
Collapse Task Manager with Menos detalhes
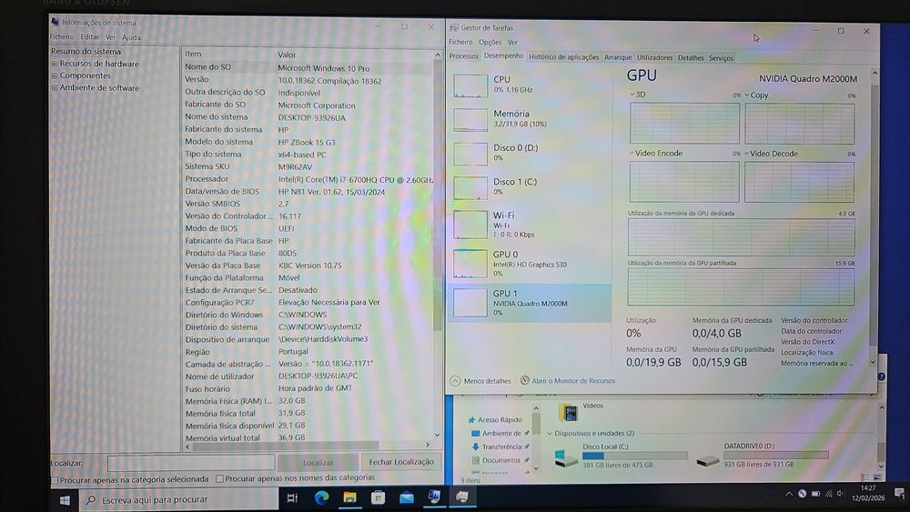[481, 381]
